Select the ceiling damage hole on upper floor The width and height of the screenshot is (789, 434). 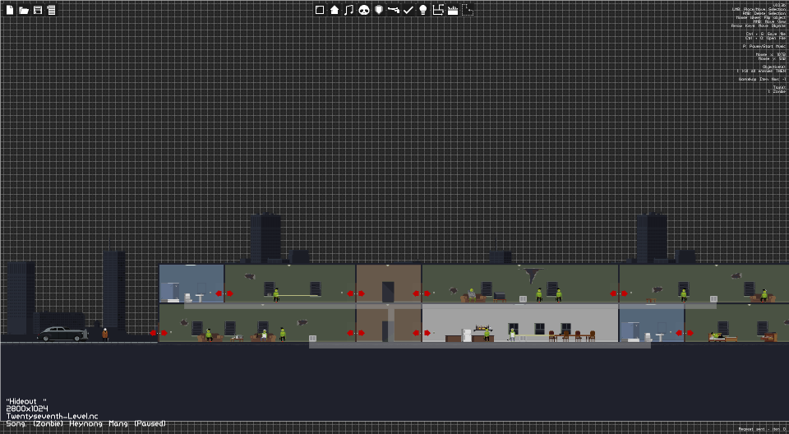[532, 275]
